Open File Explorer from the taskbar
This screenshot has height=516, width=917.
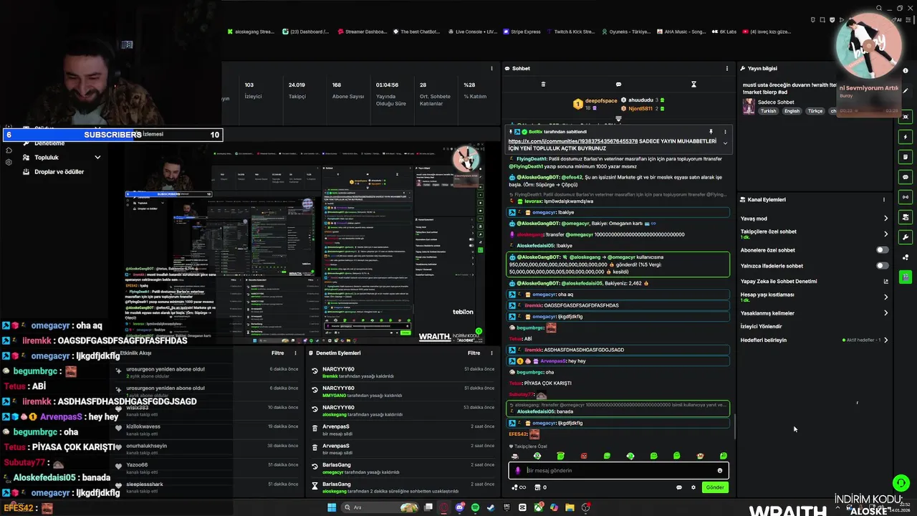pyautogui.click(x=570, y=507)
